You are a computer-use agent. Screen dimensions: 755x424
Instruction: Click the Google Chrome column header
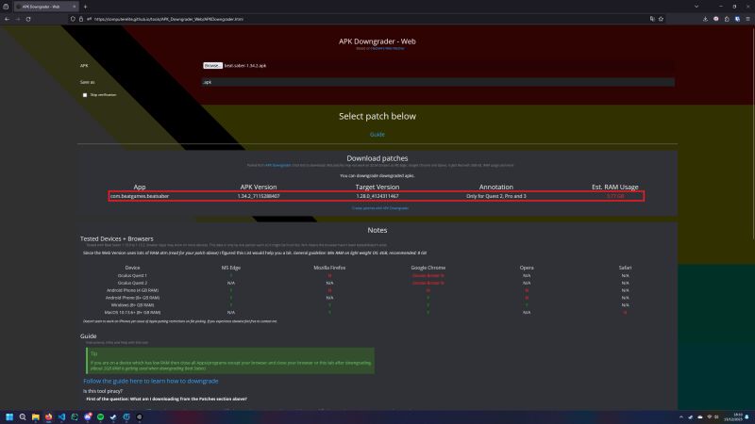pyautogui.click(x=428, y=268)
